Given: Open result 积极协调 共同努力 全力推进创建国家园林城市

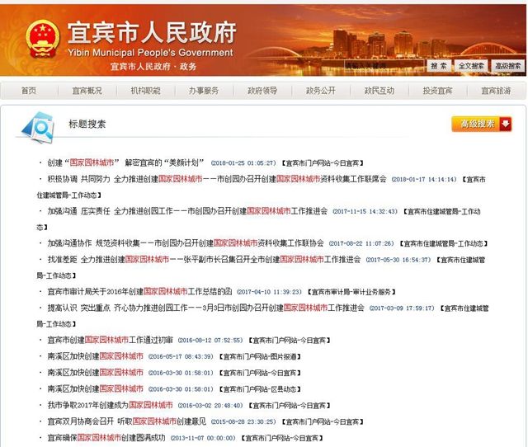Looking at the screenshot, I should [x=217, y=179].
